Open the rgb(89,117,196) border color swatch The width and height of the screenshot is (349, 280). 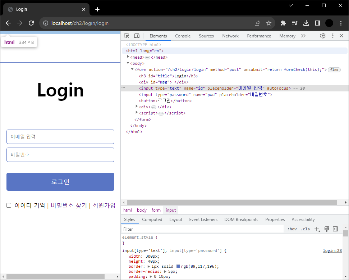coord(178,266)
